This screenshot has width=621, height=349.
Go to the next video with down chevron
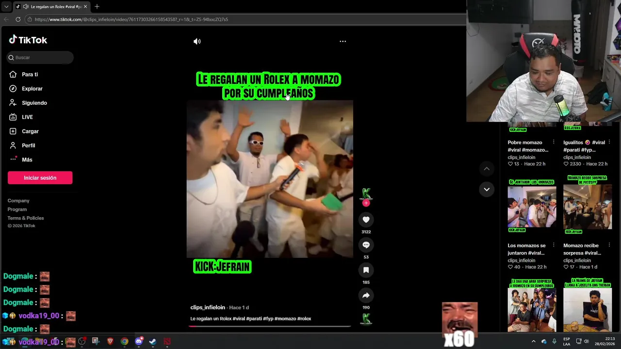point(487,189)
